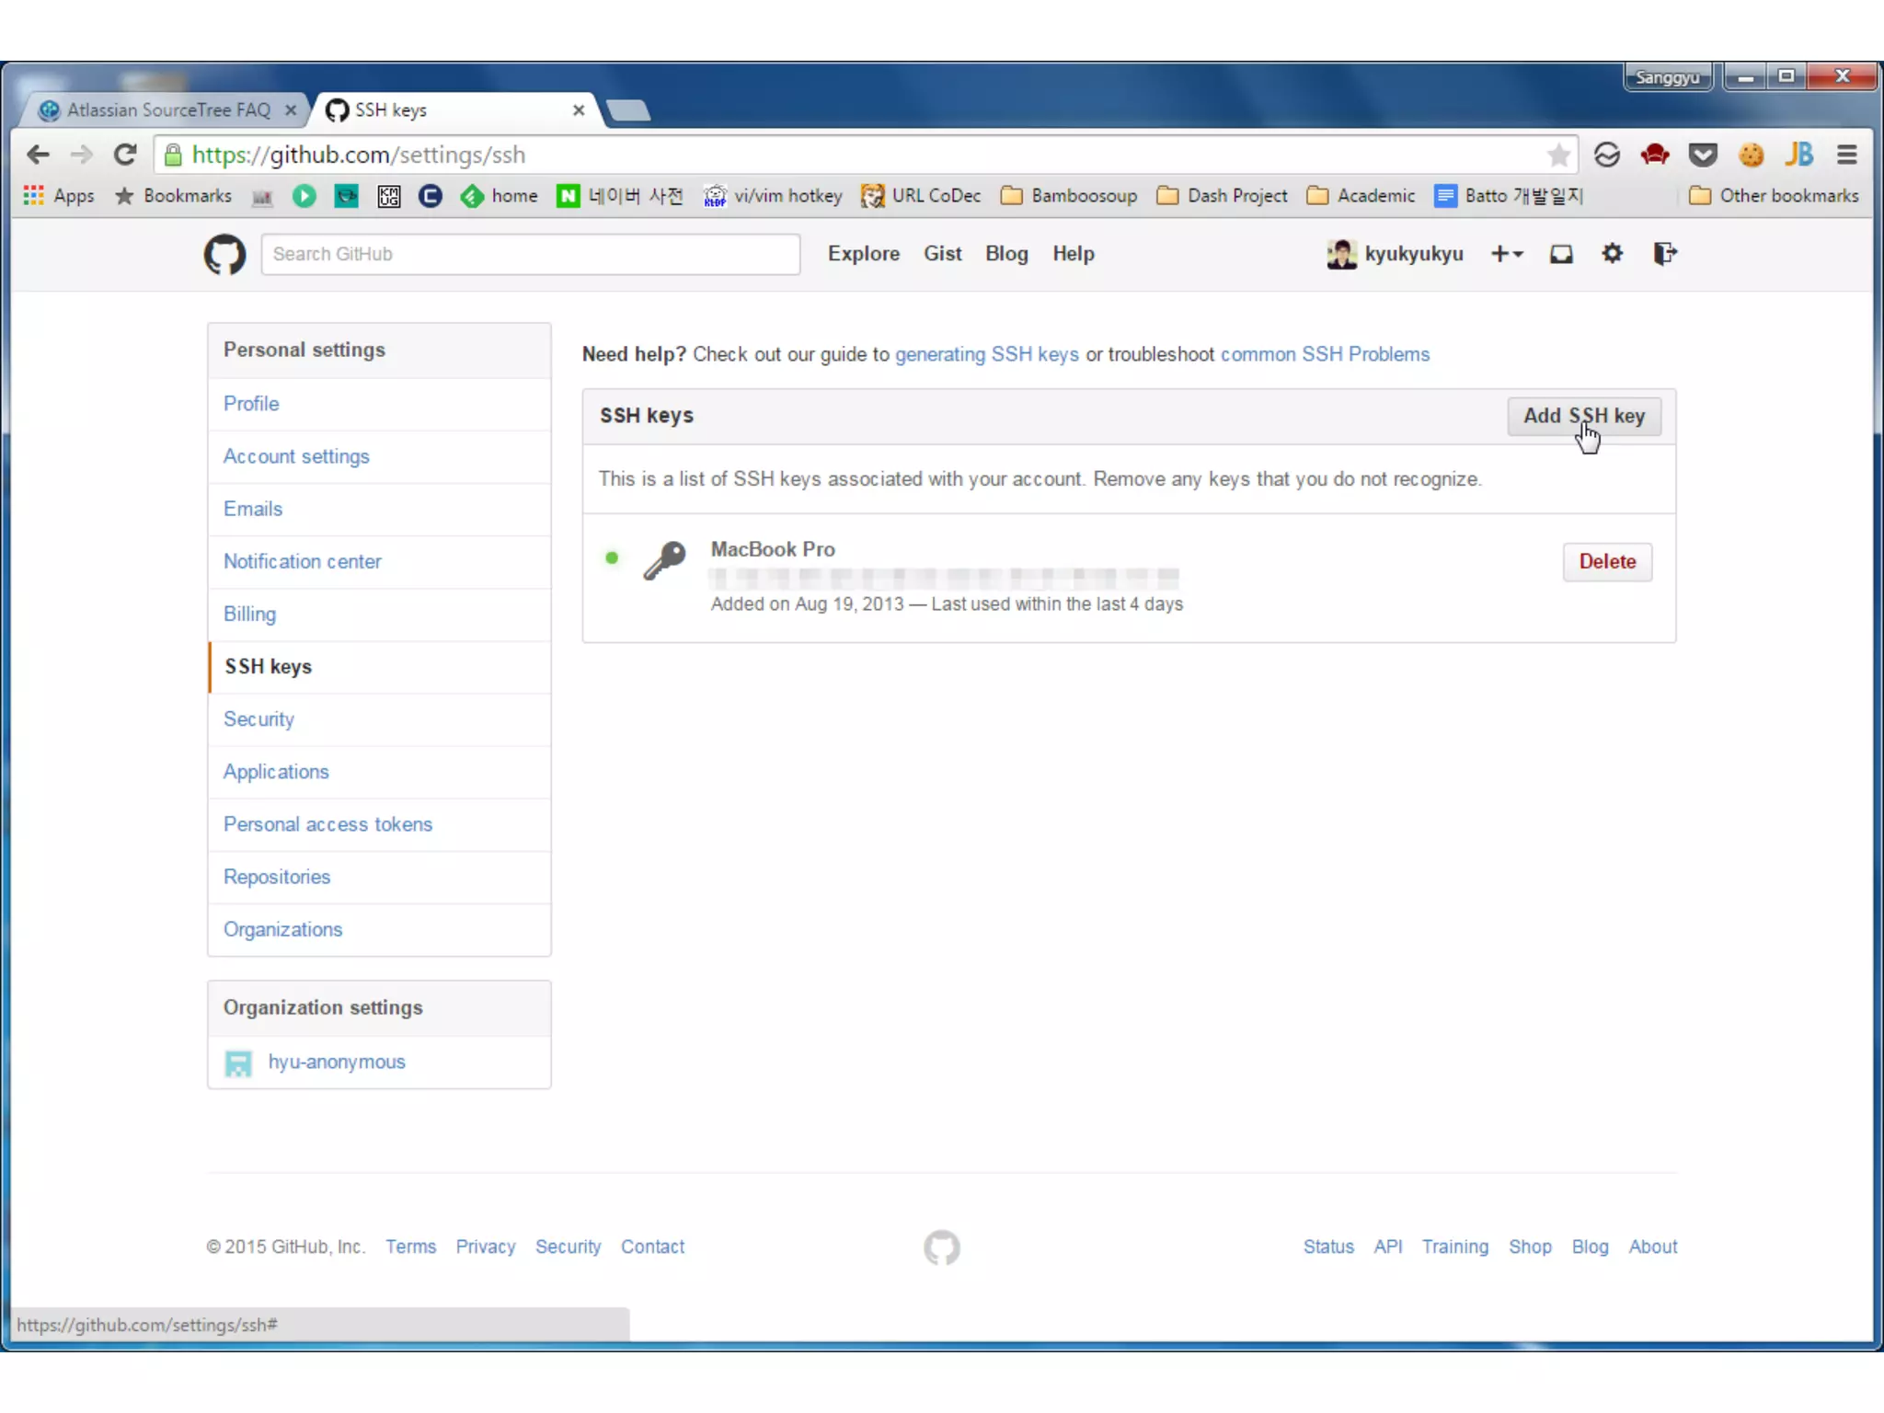Bookmark this page with the star icon
Screen dimensions: 1884x1413
pyautogui.click(x=1557, y=155)
